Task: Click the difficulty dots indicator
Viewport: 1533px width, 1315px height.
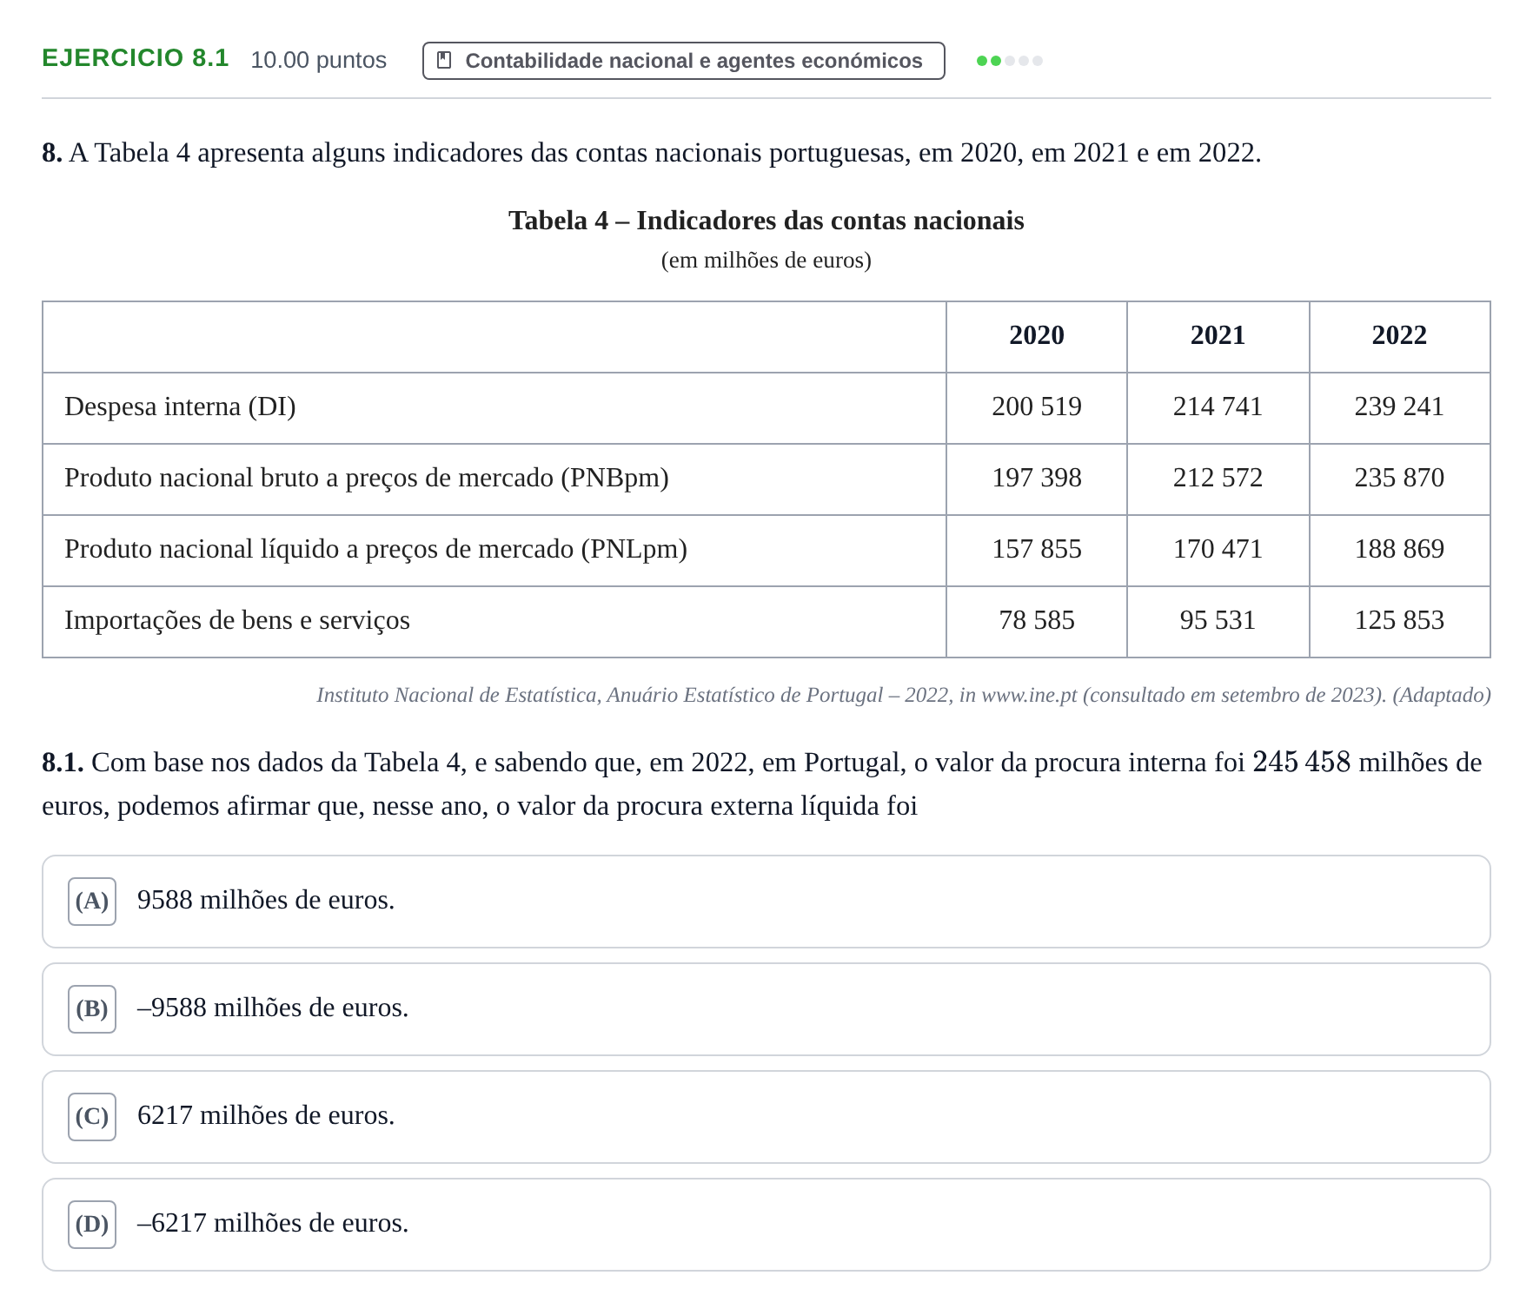Action: click(x=1009, y=61)
